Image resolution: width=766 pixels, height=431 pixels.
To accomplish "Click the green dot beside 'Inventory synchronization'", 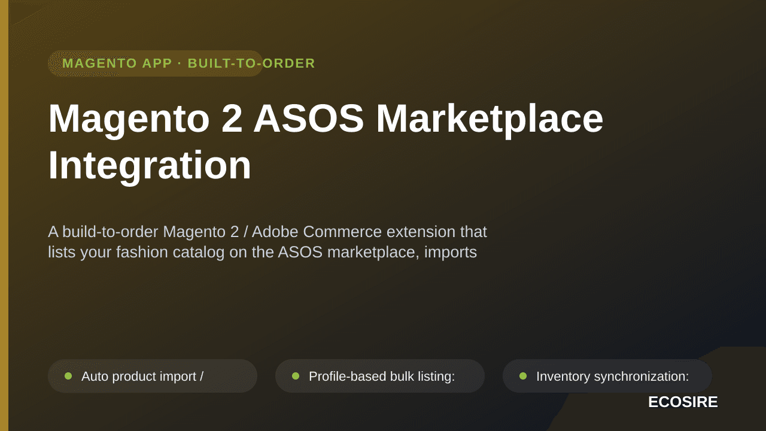I will pyautogui.click(x=523, y=376).
